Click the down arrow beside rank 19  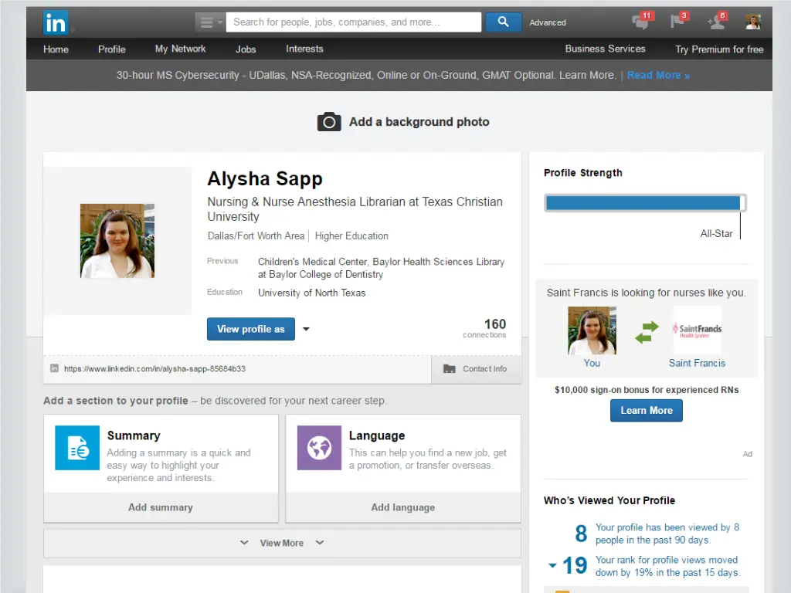[x=552, y=566]
